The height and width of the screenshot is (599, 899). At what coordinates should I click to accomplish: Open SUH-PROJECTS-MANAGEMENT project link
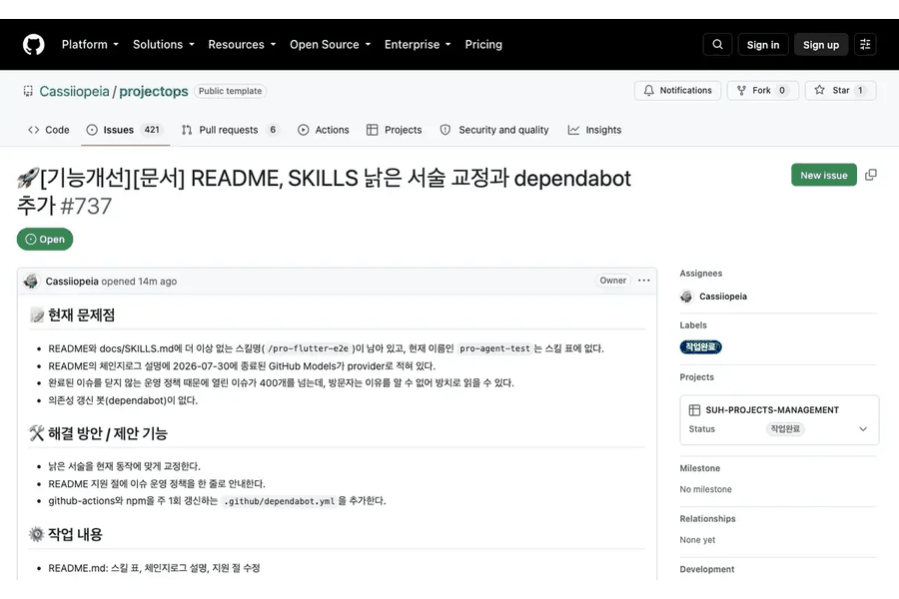pos(772,410)
